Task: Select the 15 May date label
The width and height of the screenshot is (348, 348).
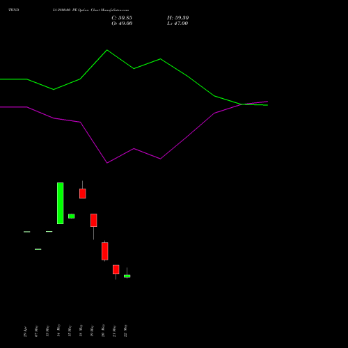Action: tap(70, 331)
